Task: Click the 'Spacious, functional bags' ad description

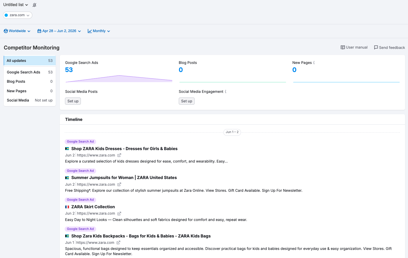Action: (228, 251)
